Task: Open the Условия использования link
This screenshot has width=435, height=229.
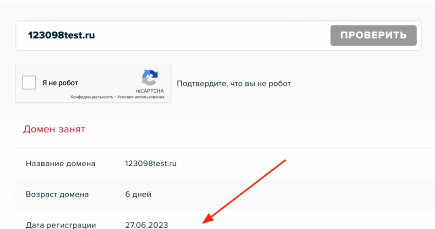Action: pyautogui.click(x=141, y=97)
